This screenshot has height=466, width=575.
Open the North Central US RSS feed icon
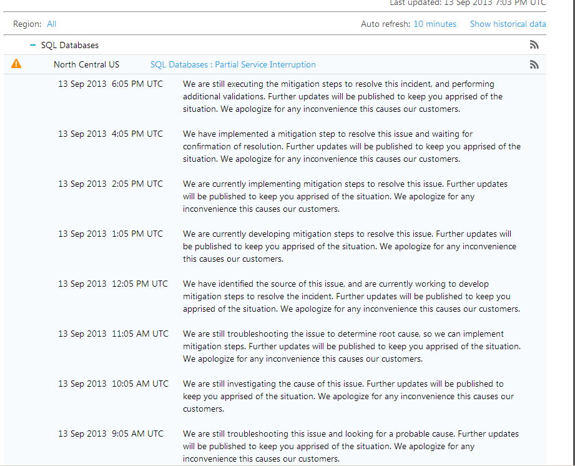[x=534, y=65]
